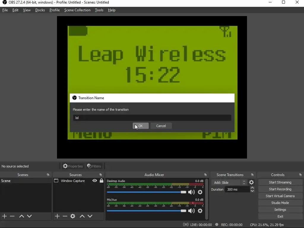Adjust Desktop Audio volume slider
304x228 pixels.
tap(146, 192)
